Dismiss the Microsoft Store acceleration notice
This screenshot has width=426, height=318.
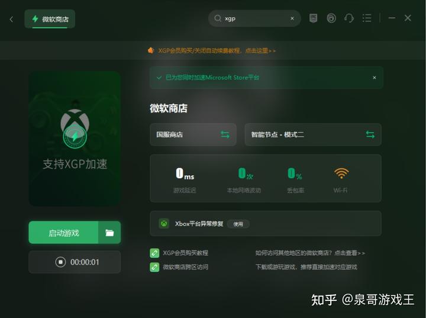coord(375,78)
